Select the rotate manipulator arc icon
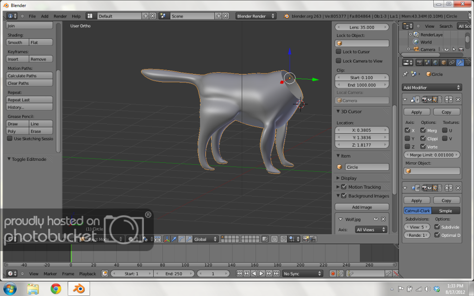This screenshot has height=296, width=474. click(x=181, y=239)
